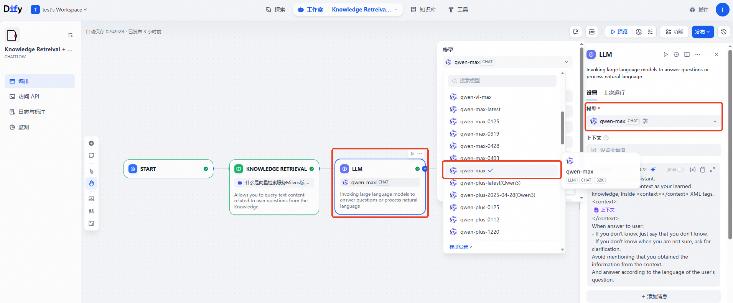Click the organize nodes tool
733x303 pixels.
pos(91,211)
